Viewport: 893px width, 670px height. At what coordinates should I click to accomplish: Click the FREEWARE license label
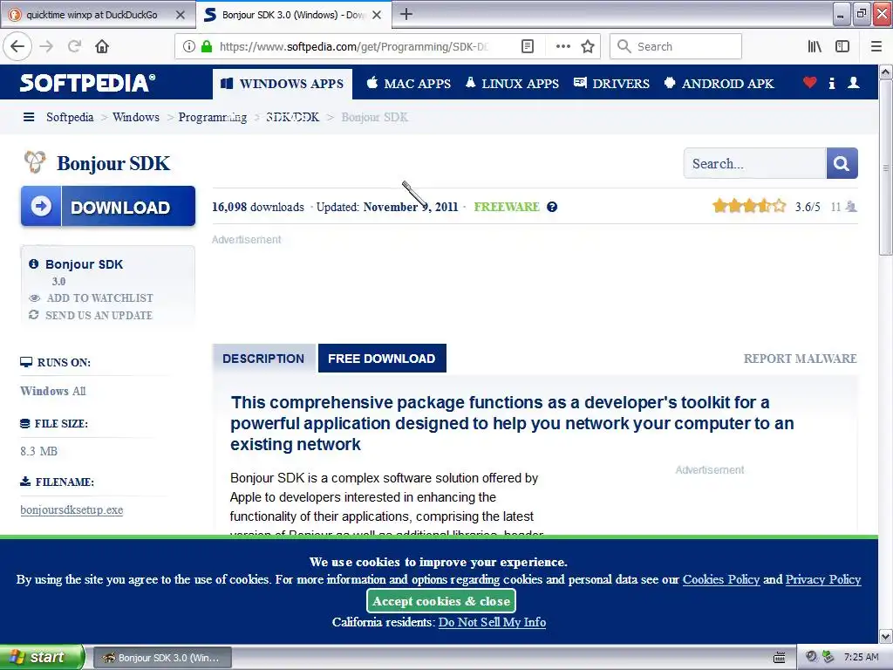[x=507, y=207]
